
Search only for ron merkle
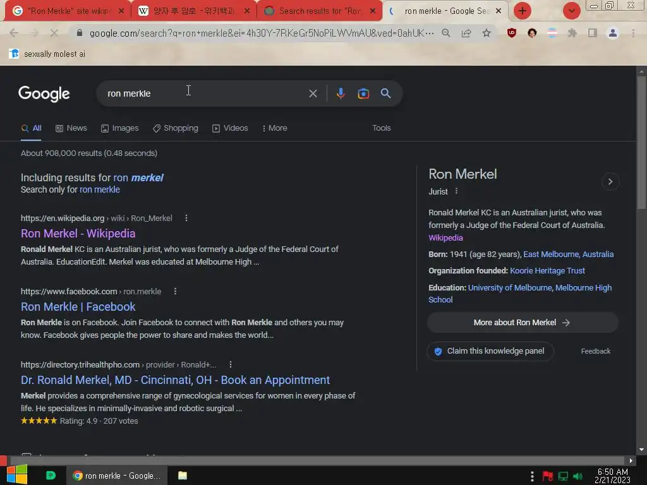pyautogui.click(x=99, y=189)
